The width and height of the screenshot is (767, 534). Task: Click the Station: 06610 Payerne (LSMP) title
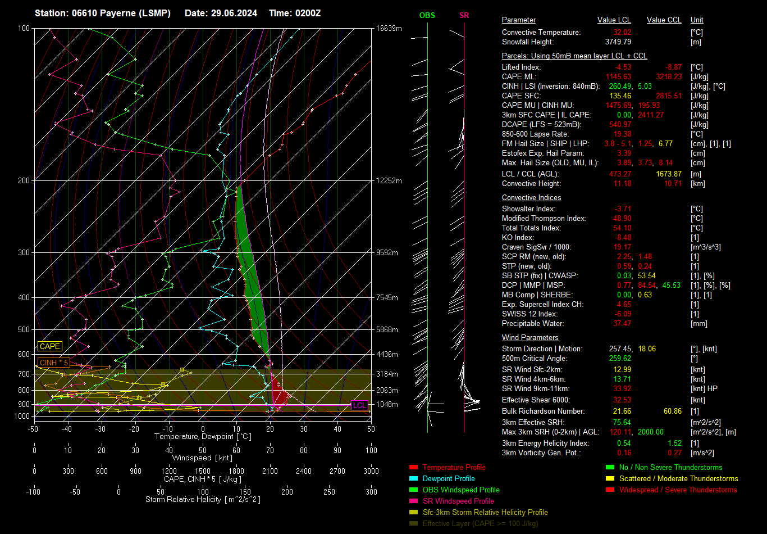(x=102, y=13)
